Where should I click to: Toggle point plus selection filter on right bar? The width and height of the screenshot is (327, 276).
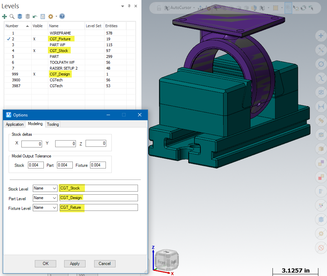coord(321,35)
